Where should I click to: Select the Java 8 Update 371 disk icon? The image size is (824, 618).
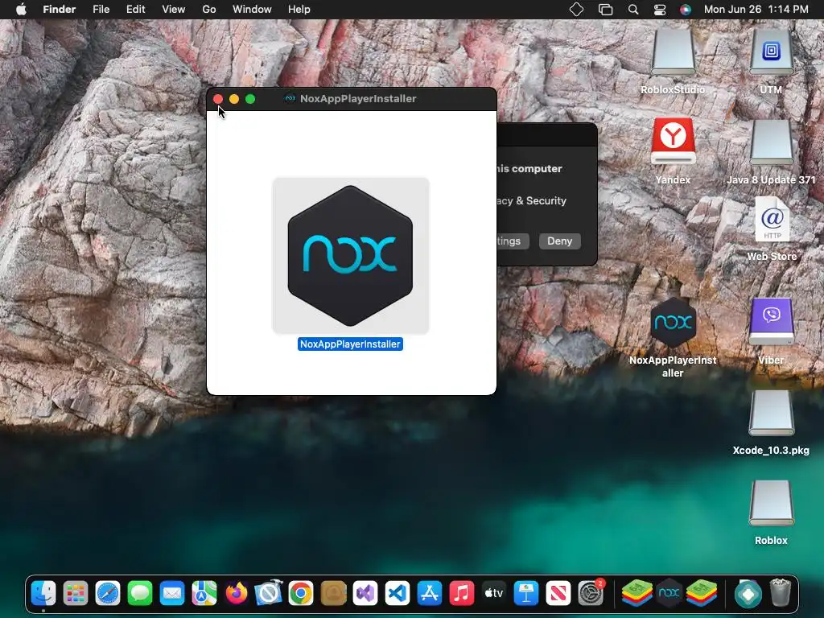point(771,142)
